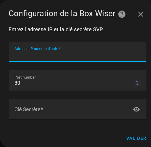Open the help icon beside the dialog title
151x147 pixels.
pyautogui.click(x=122, y=14)
